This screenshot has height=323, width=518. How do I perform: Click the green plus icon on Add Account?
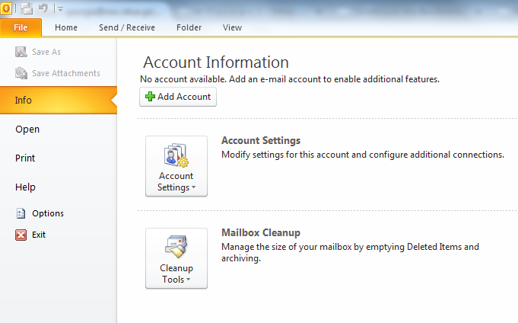coord(150,96)
